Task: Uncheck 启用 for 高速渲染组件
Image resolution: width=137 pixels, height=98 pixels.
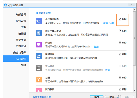Action: (120, 19)
